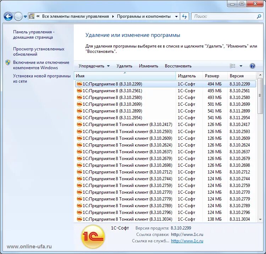Click the search magnifier icon
Viewport: 266px width, 254px height.
(x=259, y=16)
